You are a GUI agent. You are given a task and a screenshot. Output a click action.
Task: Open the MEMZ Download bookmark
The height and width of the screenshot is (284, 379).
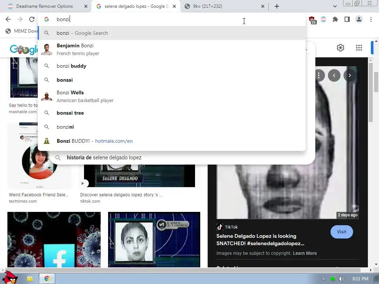(x=22, y=31)
